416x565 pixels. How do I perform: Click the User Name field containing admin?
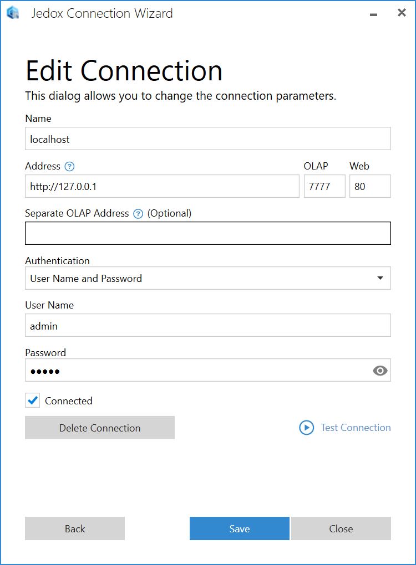click(208, 325)
